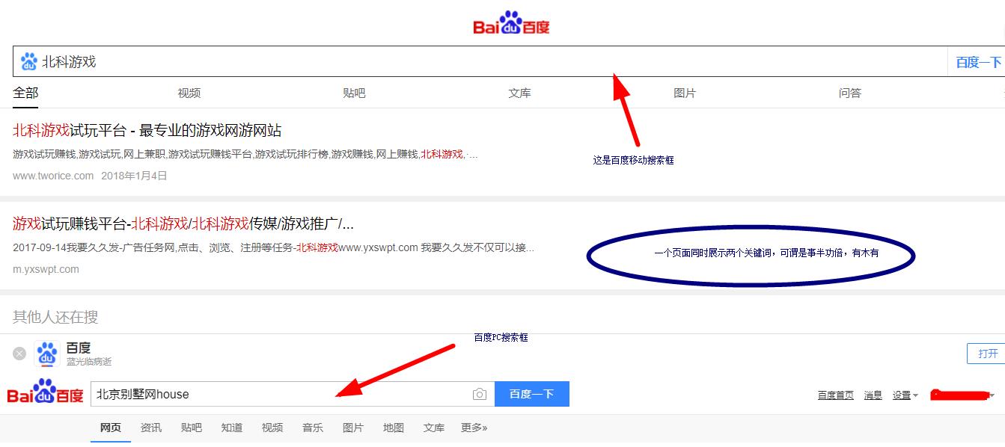This screenshot has height=447, width=1005.
Task: Open the 问答 tab
Action: tap(850, 93)
